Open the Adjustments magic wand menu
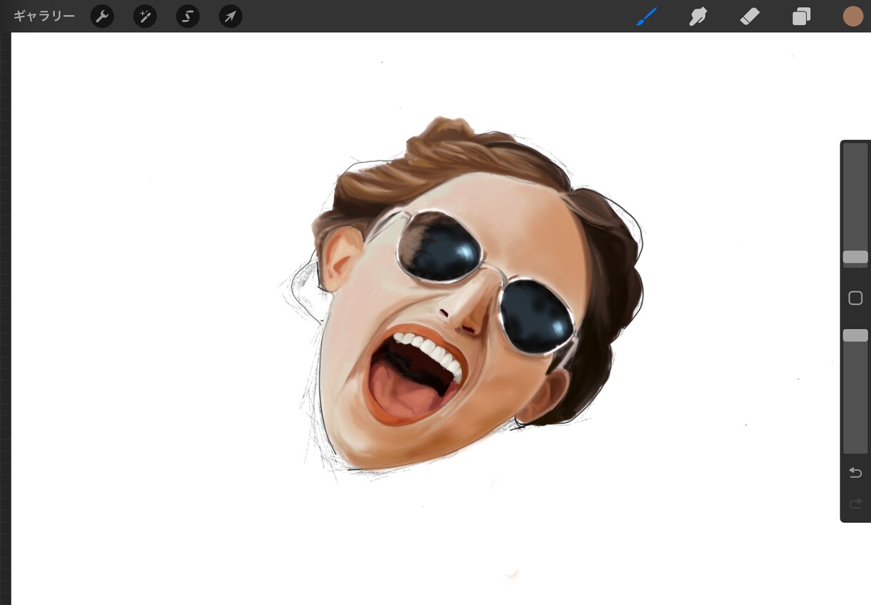This screenshot has height=605, width=871. pyautogui.click(x=145, y=16)
